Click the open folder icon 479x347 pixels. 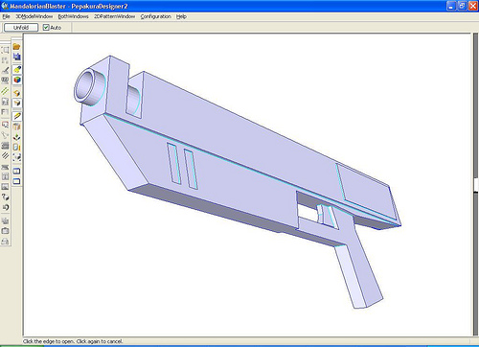point(16,47)
